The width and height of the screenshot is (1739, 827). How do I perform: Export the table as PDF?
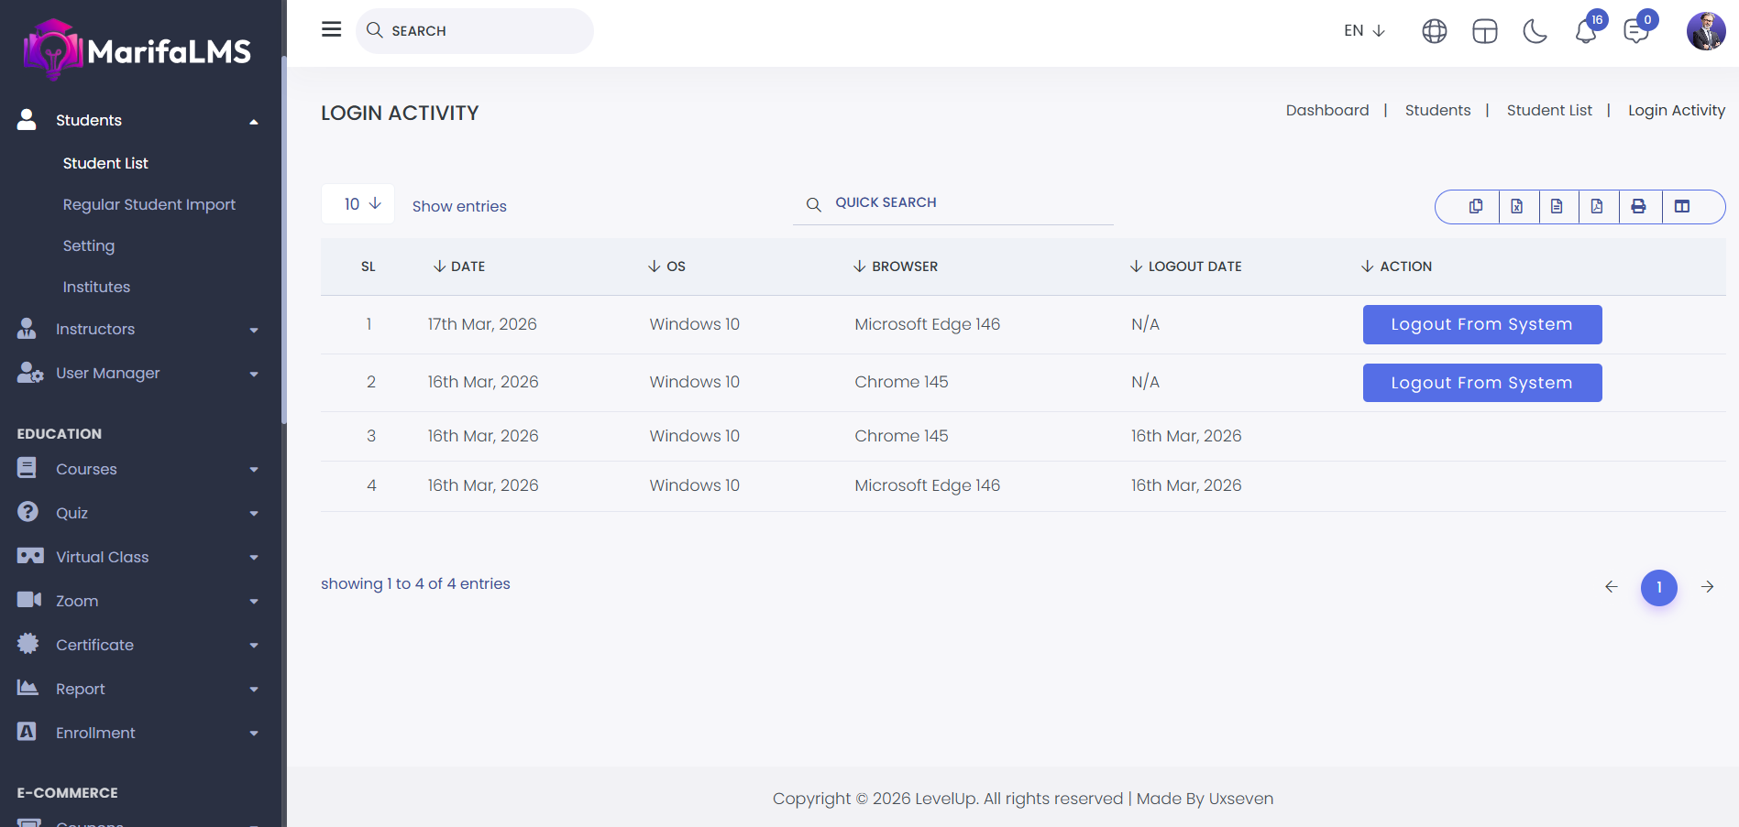click(1597, 207)
